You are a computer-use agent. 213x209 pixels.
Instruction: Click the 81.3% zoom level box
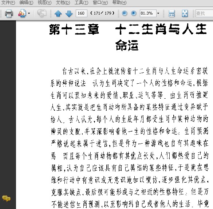pyautogui.click(x=148, y=13)
